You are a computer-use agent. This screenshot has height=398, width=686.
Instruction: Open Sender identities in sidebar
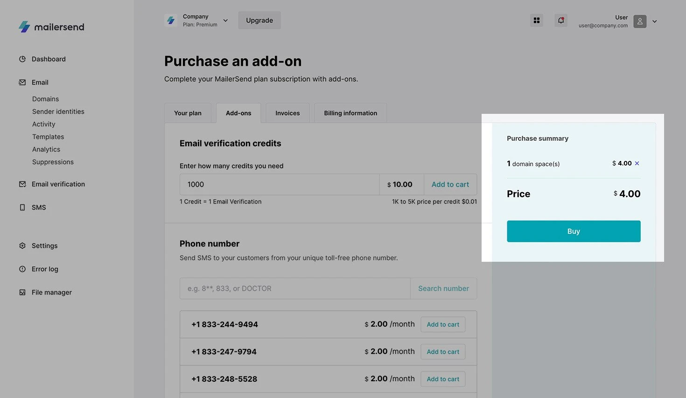click(58, 112)
